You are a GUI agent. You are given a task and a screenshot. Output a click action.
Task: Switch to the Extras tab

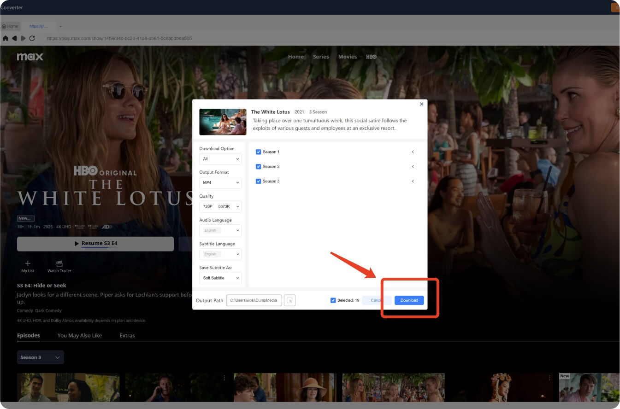coord(127,335)
